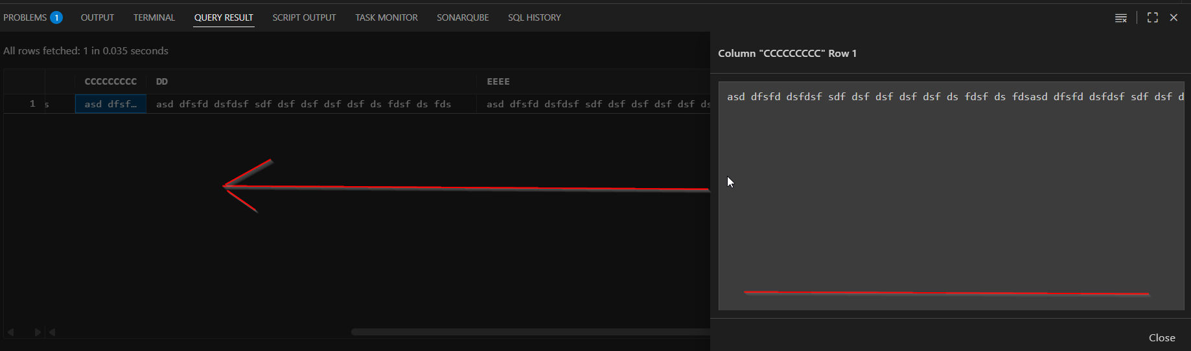
Task: Click the clear results icon
Action: 1120,18
